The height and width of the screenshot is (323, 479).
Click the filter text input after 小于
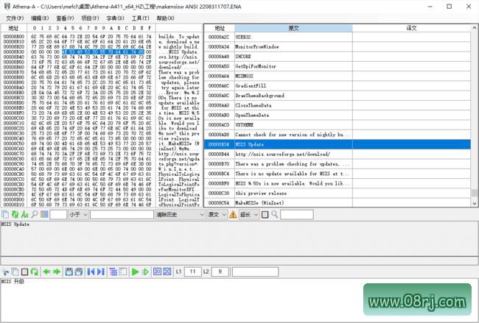pos(122,214)
